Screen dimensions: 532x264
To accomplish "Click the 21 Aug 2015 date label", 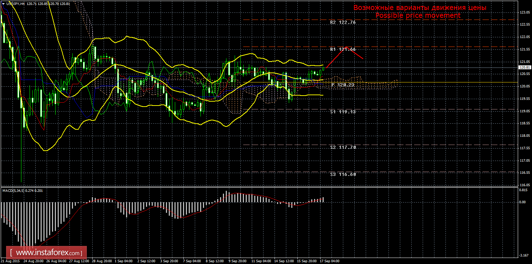I will [x=10, y=261].
